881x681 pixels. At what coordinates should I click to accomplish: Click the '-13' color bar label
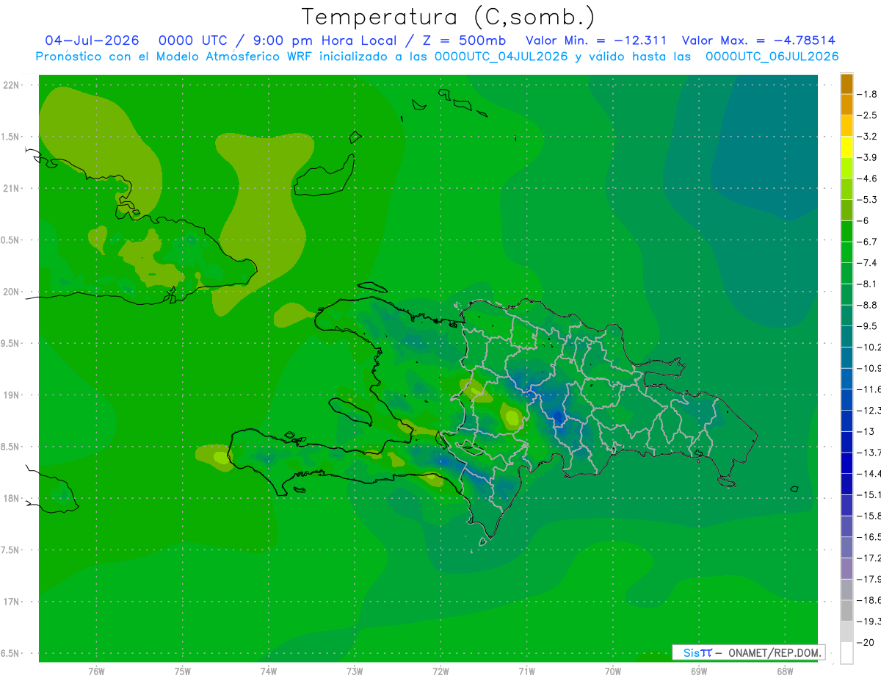click(866, 431)
